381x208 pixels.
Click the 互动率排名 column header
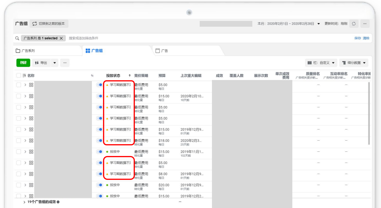point(339,74)
